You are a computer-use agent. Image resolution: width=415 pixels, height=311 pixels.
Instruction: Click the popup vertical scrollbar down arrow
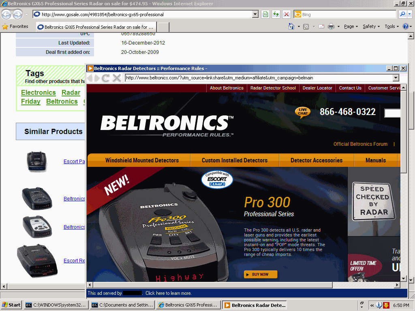pyautogui.click(x=403, y=279)
